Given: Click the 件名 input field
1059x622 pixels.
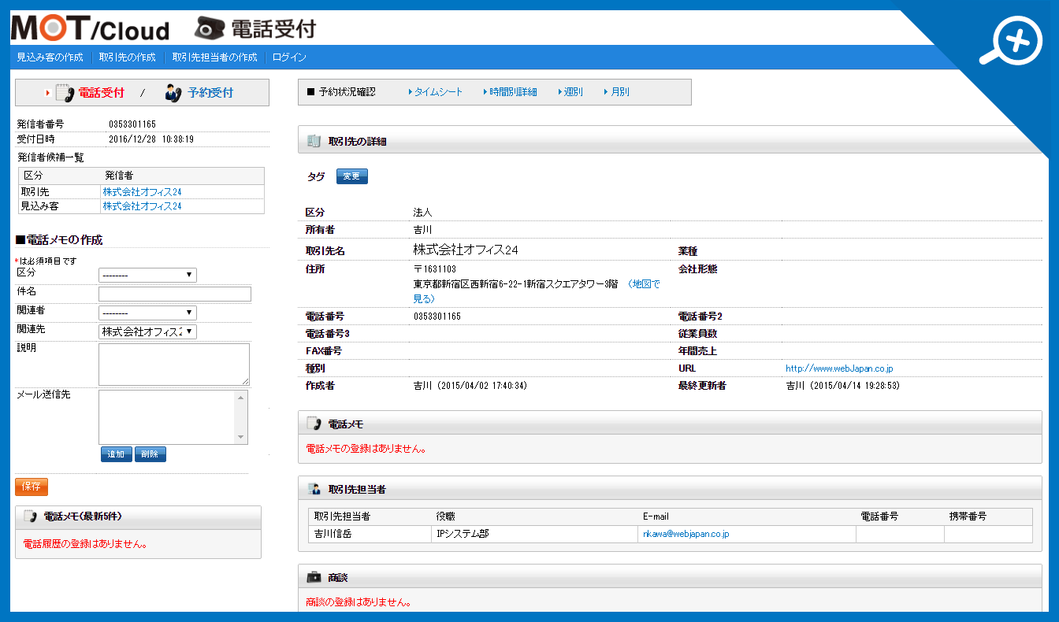Looking at the screenshot, I should [x=173, y=294].
